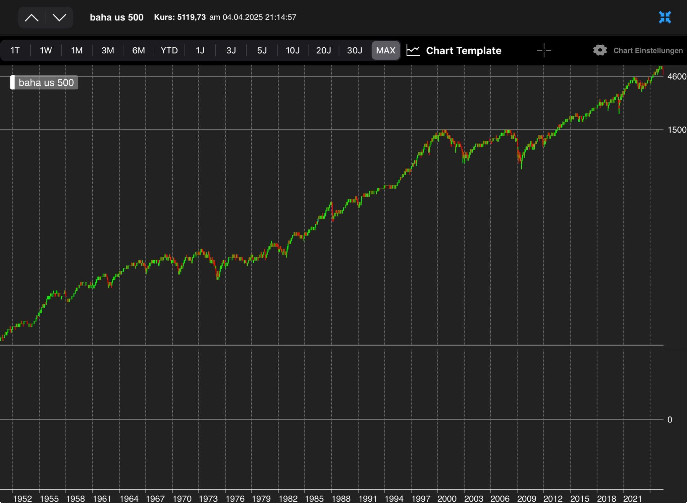Choose the 10J time range
Screen dimensions: 687x503
pos(293,51)
